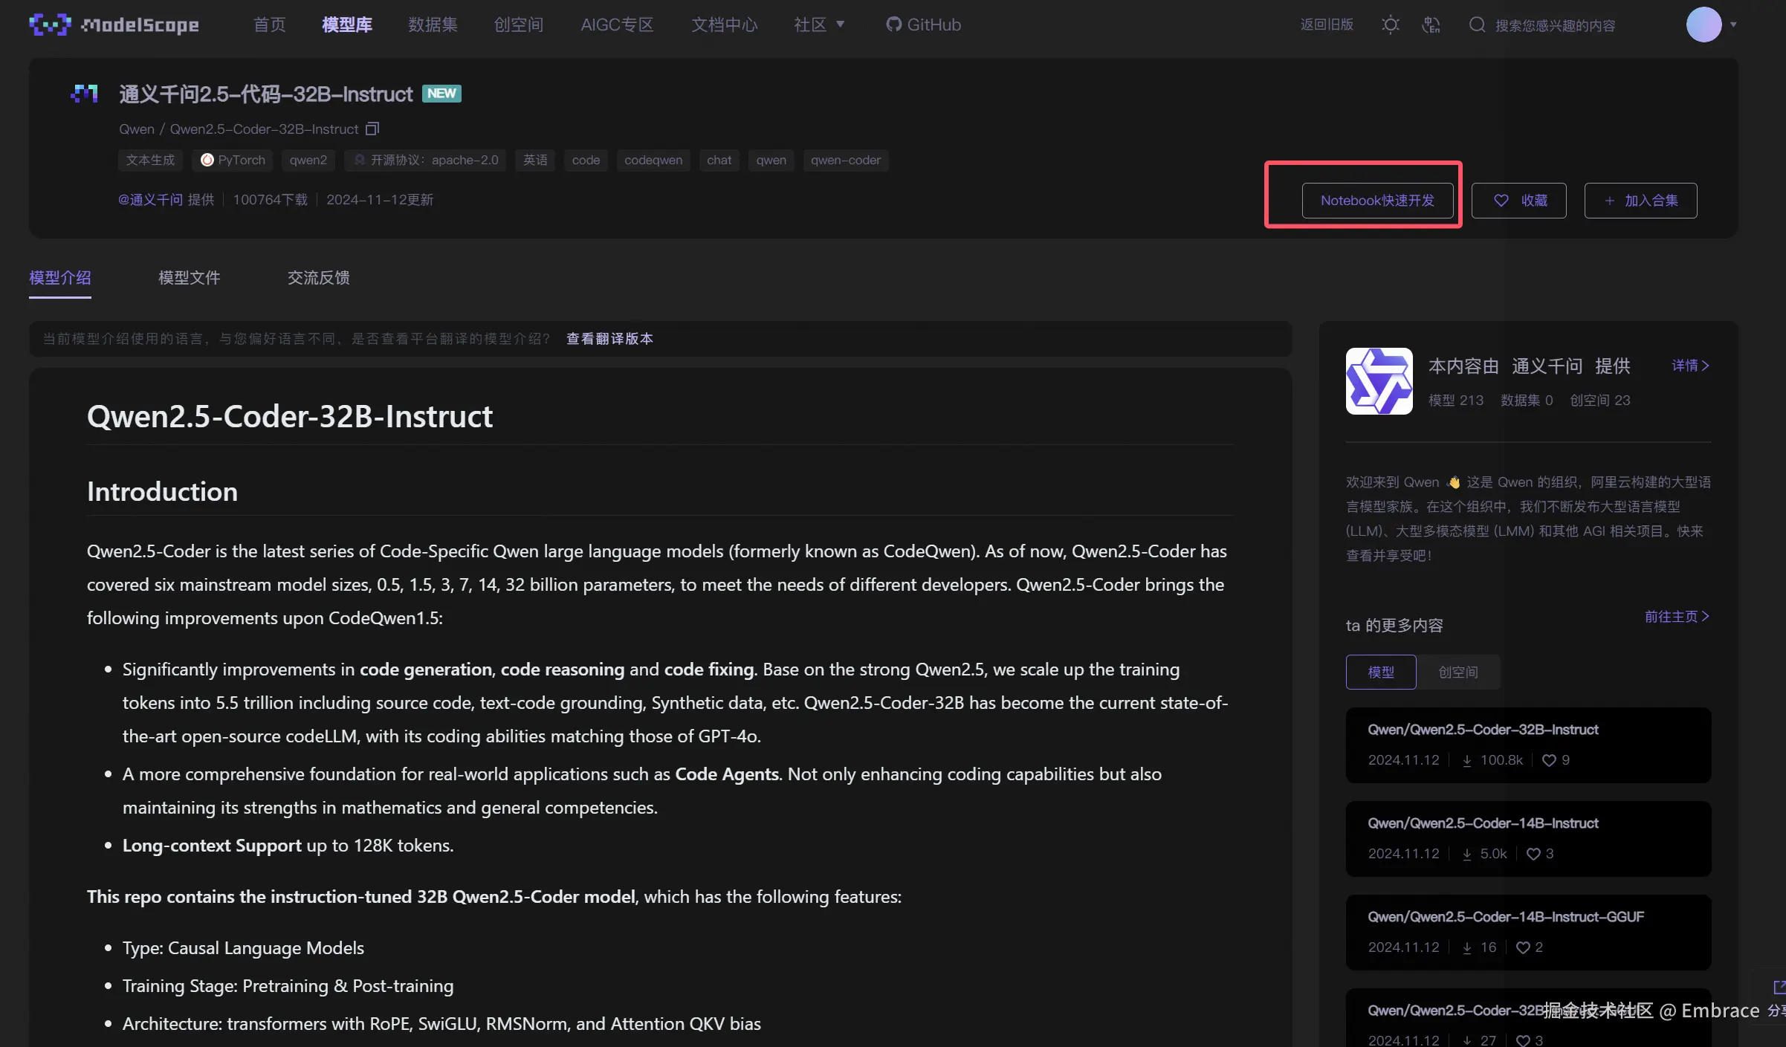The height and width of the screenshot is (1047, 1786).
Task: Click the 加入合集 plus button
Action: coord(1640,201)
